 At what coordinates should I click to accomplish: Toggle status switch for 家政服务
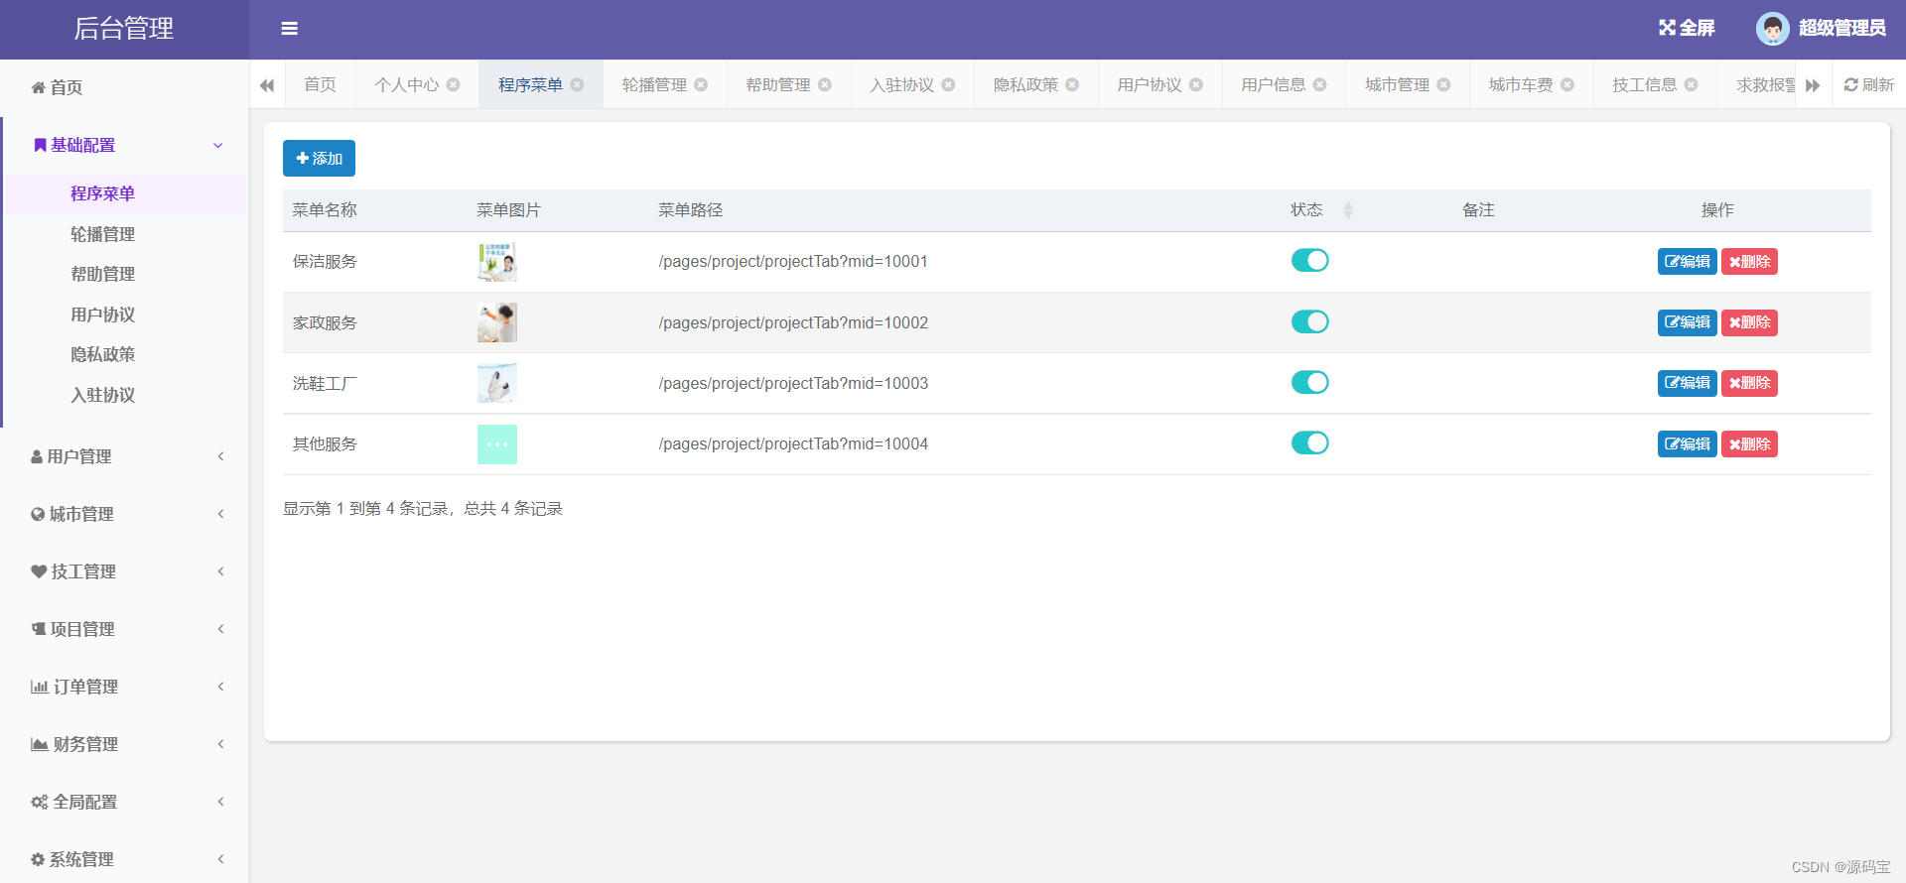click(x=1310, y=321)
